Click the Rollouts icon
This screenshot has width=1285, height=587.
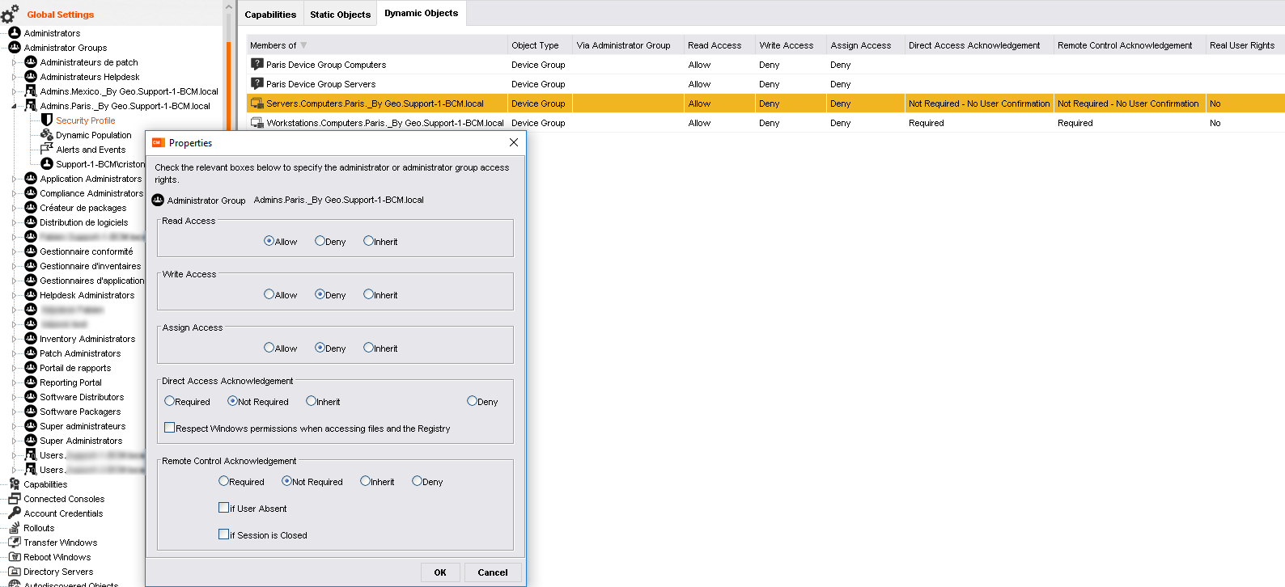[15, 528]
